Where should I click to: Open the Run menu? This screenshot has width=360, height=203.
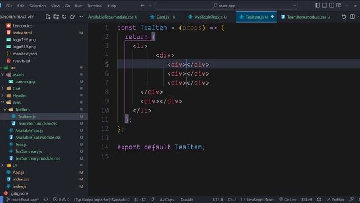point(79,6)
